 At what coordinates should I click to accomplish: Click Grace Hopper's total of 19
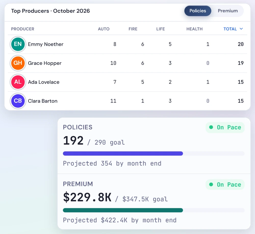pyautogui.click(x=240, y=63)
